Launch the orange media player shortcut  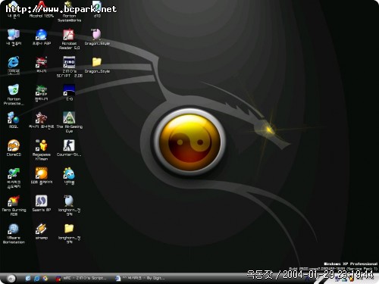42,176
